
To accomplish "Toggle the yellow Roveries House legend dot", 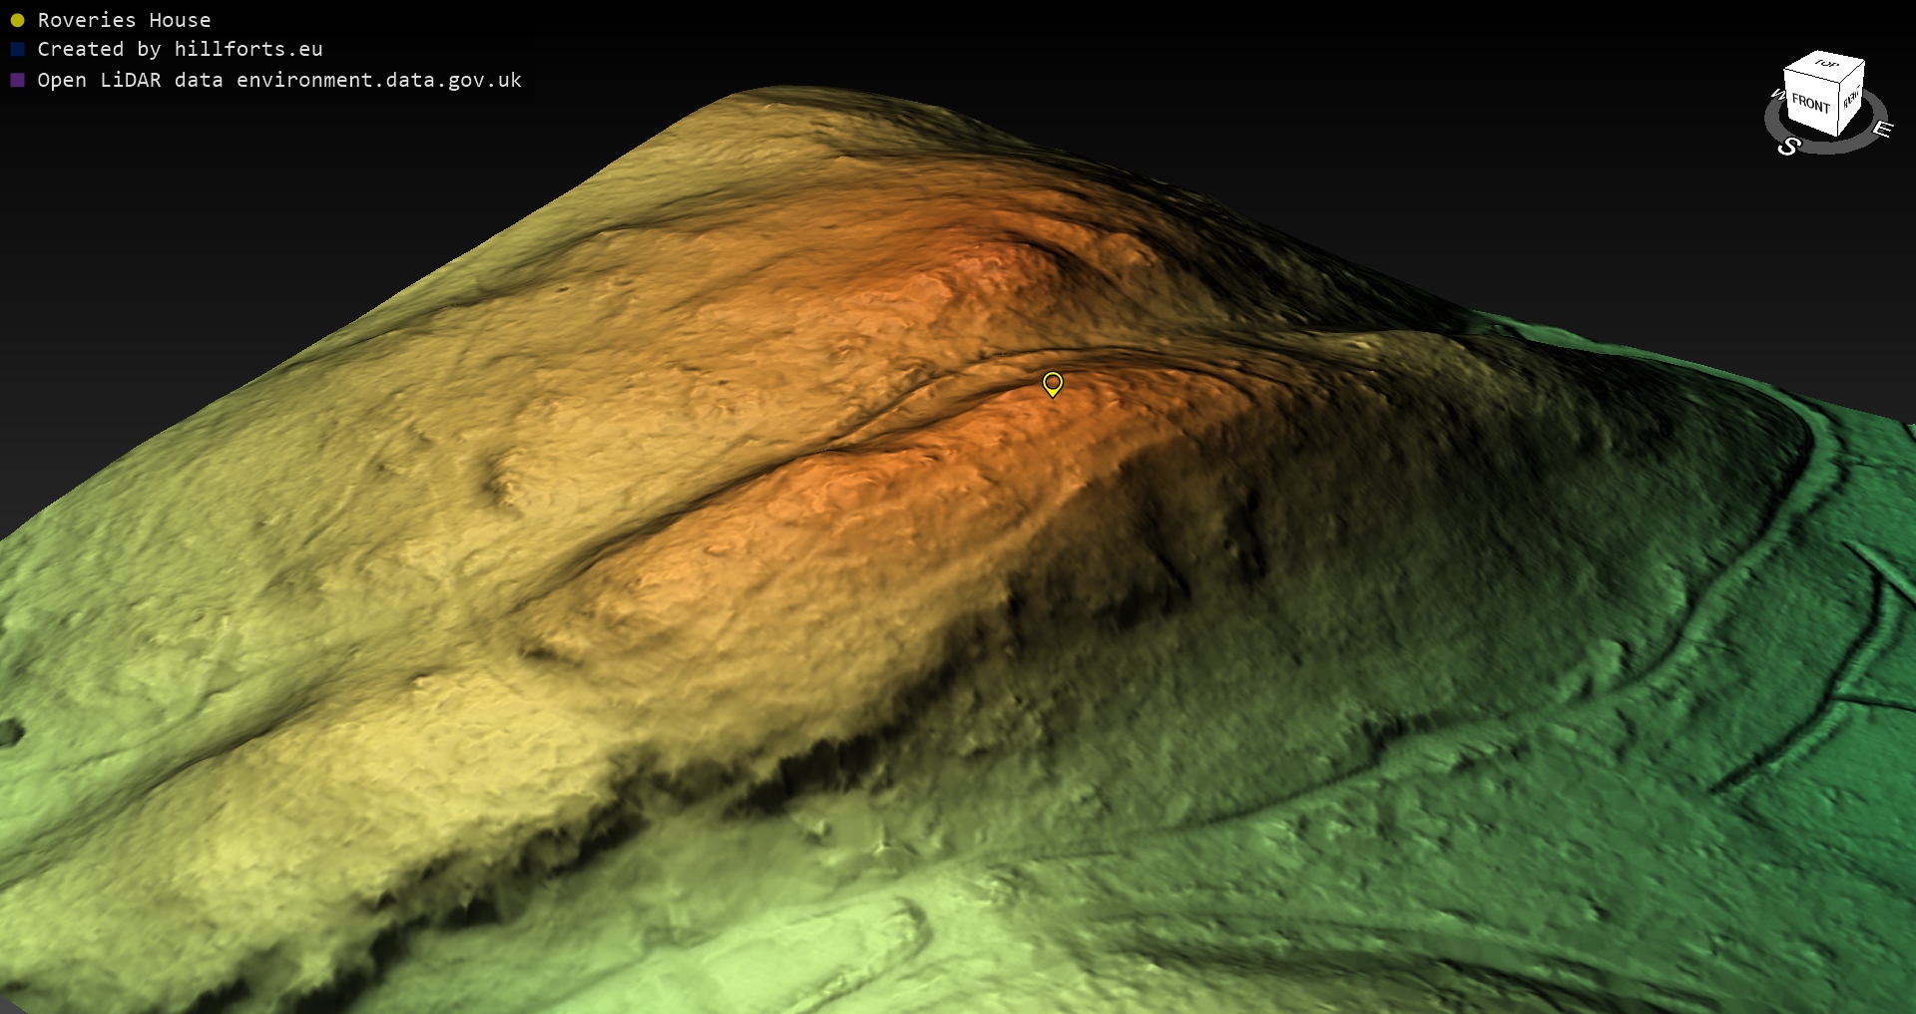I will 17,20.
